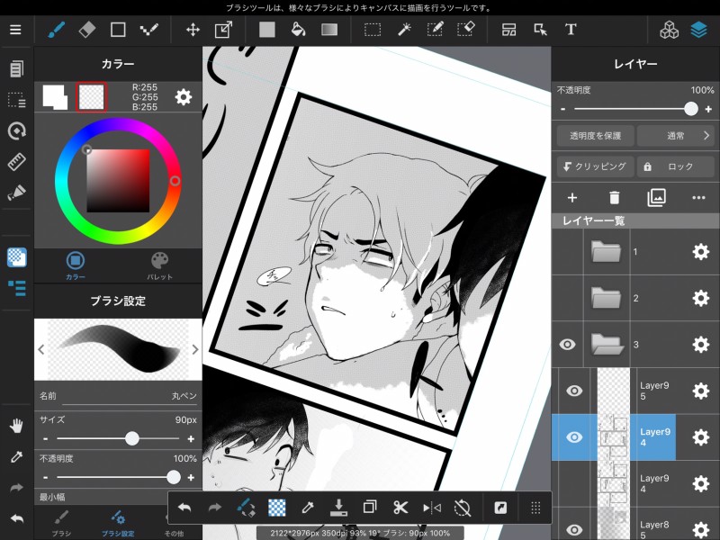Click the rotate canvas icon in left sidebar
Screen dimensions: 720x540
click(16, 130)
